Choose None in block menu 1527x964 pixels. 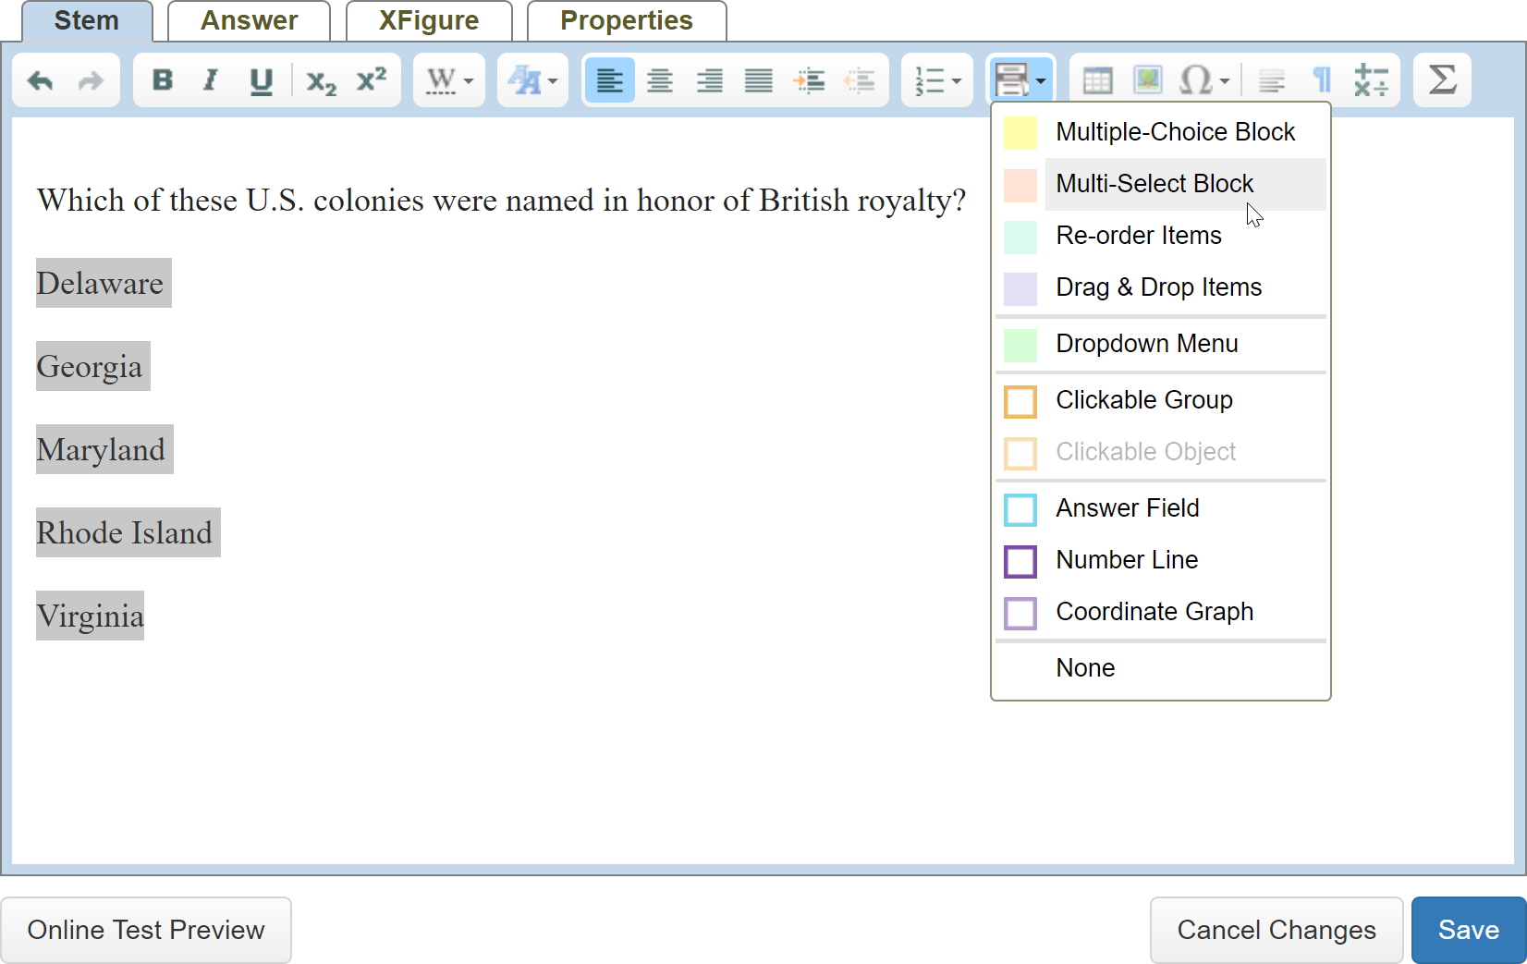1161,668
